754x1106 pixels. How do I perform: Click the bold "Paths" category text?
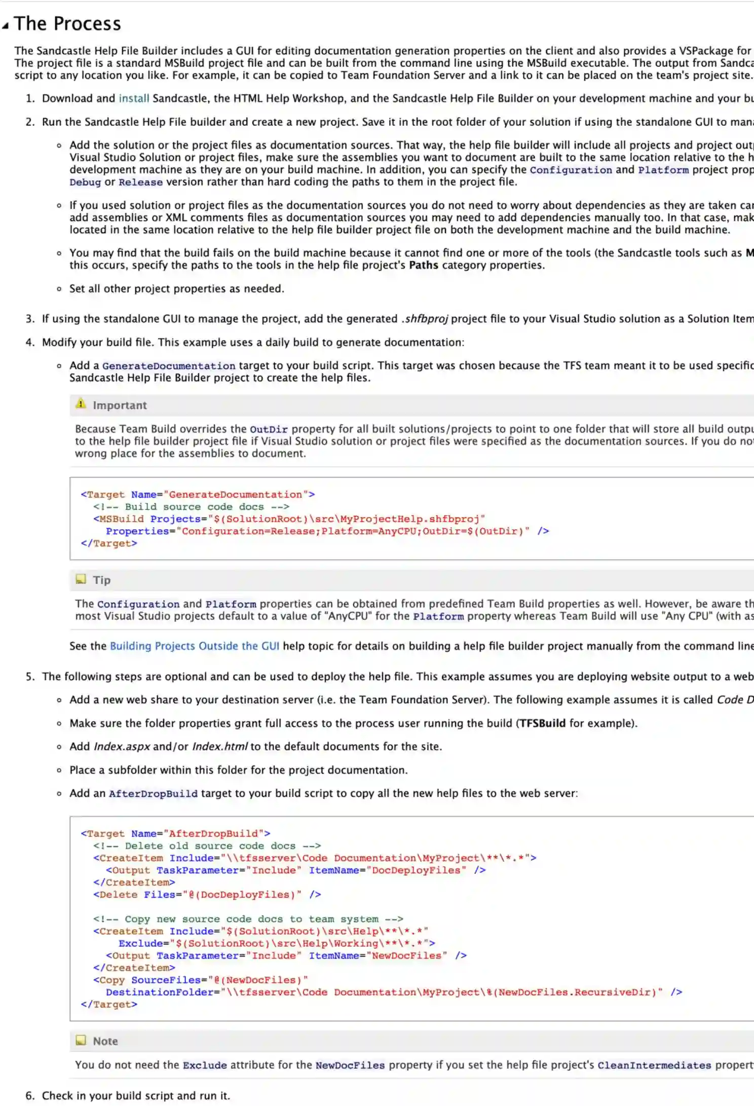click(423, 265)
